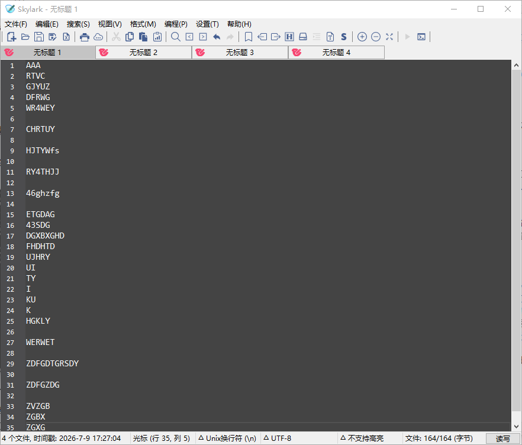Click the bold S snippet icon
Viewport: 522px width, 445px height.
click(x=344, y=37)
